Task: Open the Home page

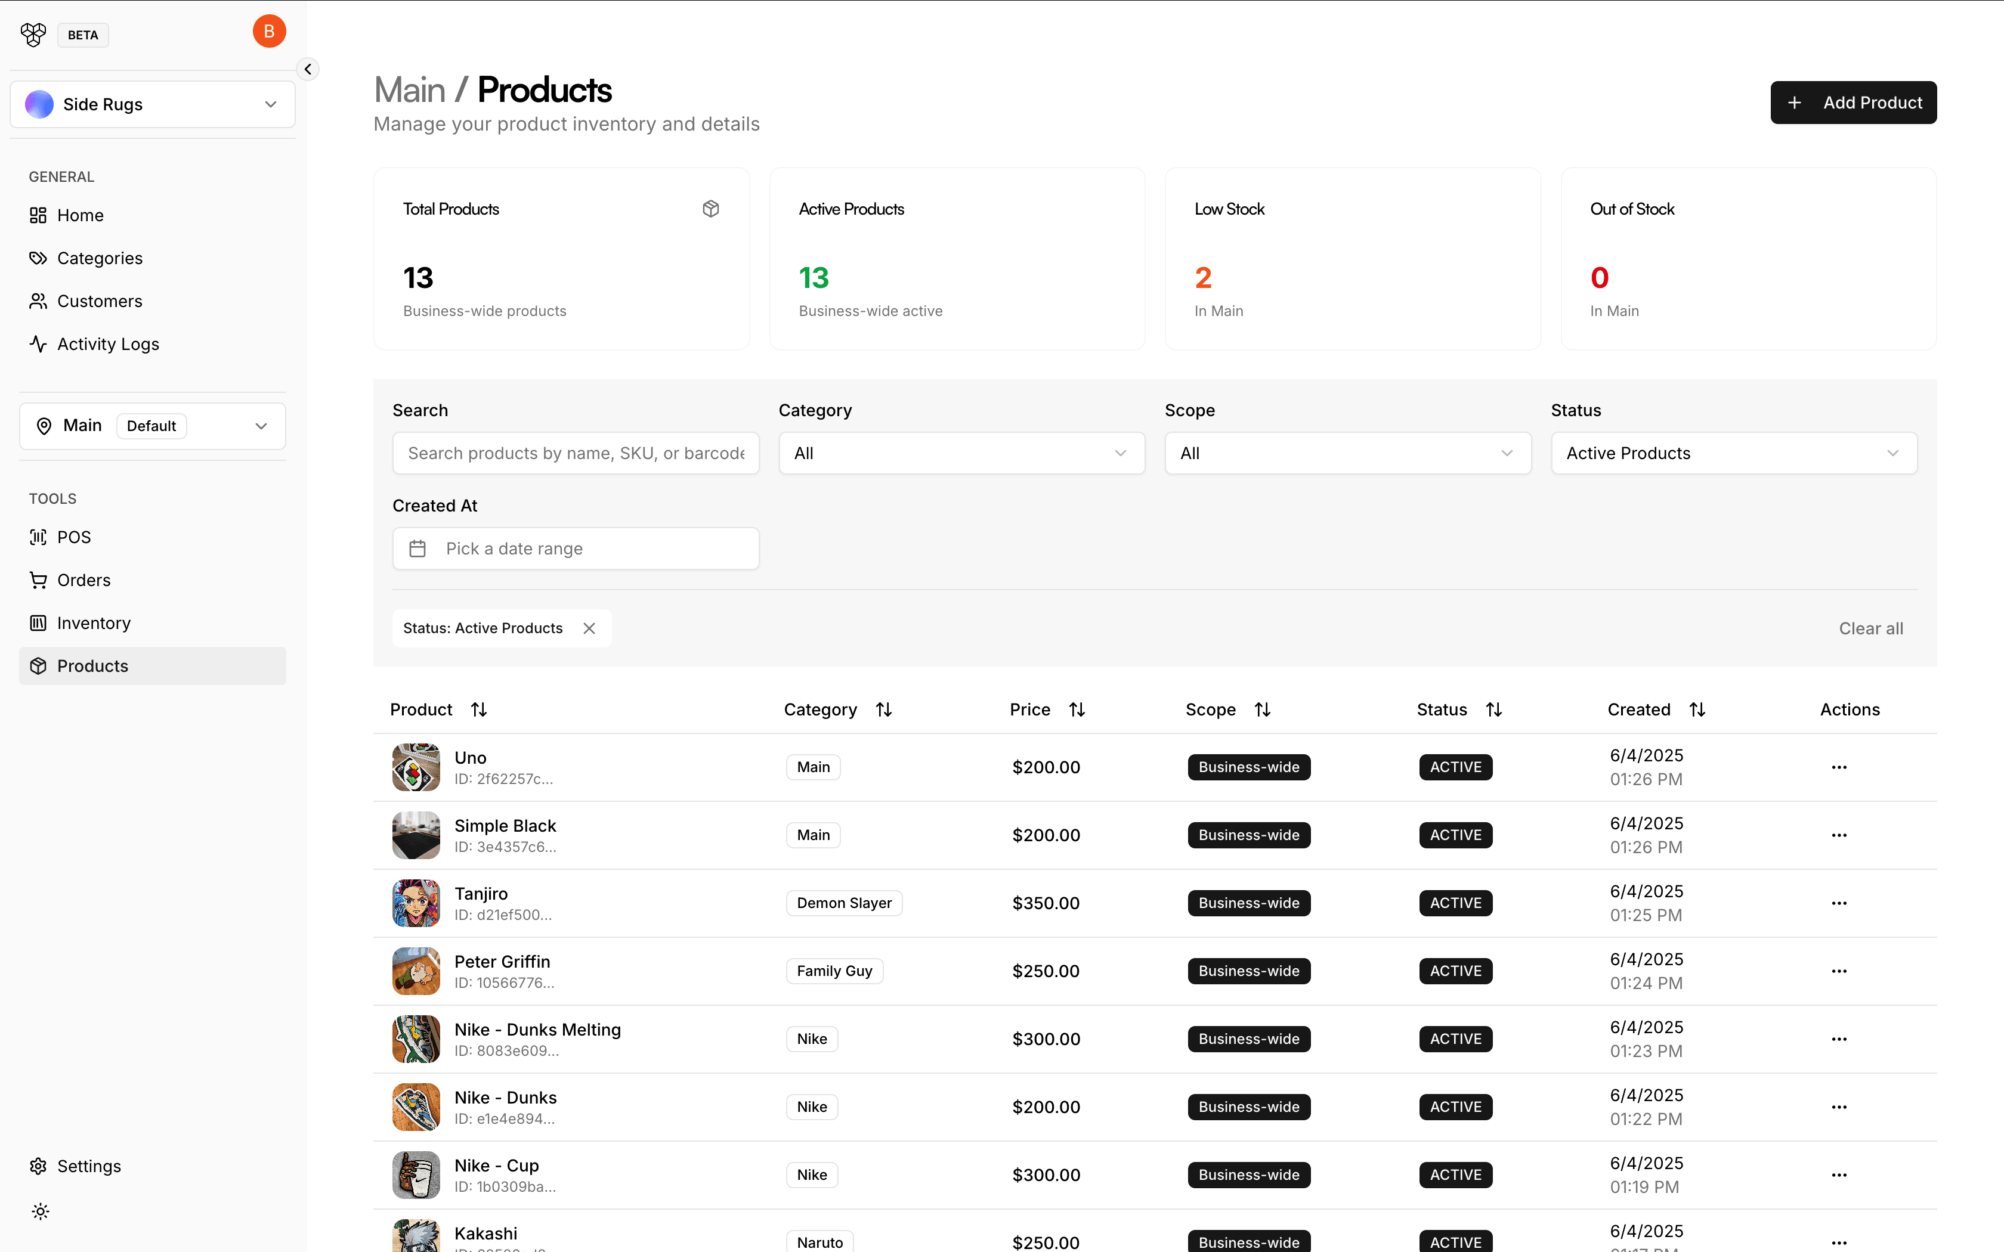Action: pyautogui.click(x=152, y=215)
